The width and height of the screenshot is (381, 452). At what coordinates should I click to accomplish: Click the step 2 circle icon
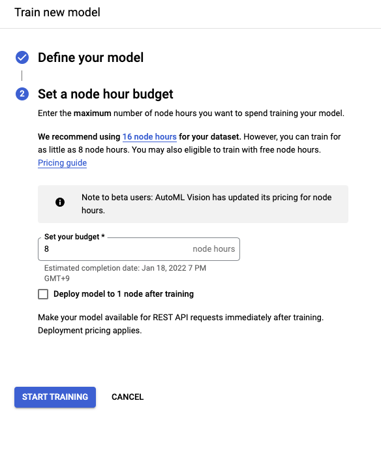[22, 94]
